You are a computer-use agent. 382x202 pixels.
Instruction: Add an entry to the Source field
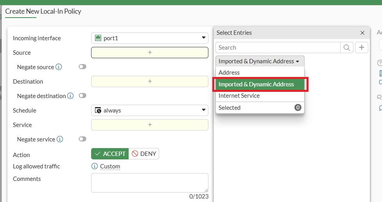tap(150, 53)
